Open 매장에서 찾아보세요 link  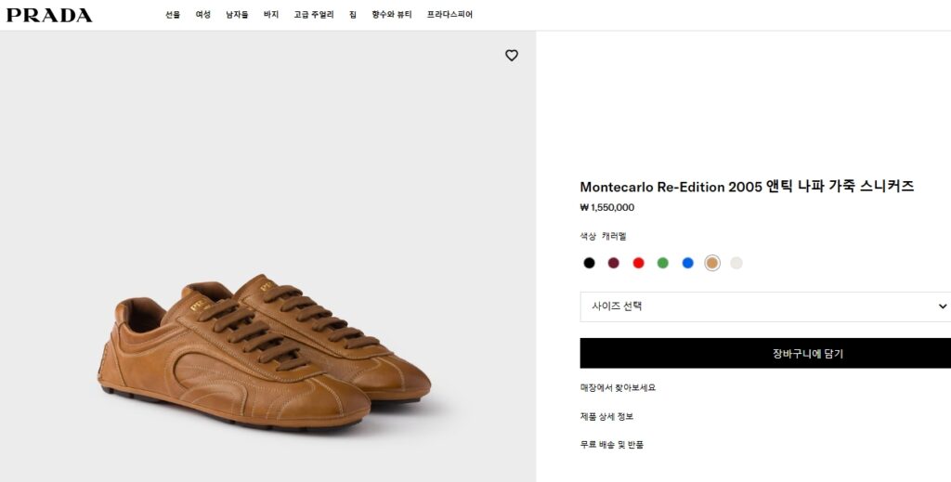pyautogui.click(x=618, y=387)
